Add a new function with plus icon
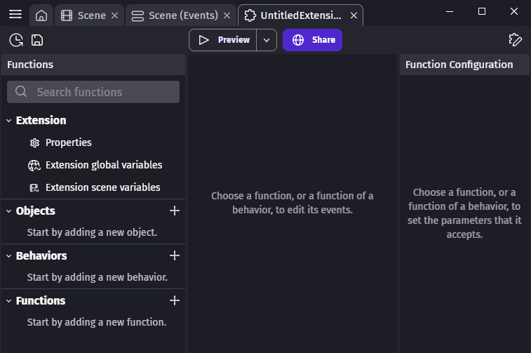Screen dimensions: 531x353 [x=175, y=300]
